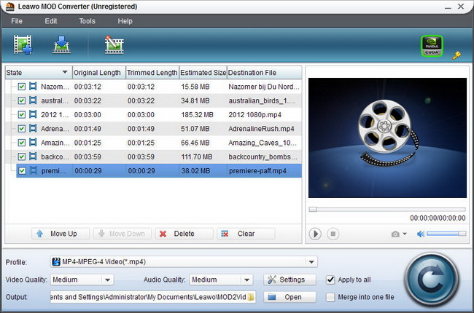Uncheck the premi... file checkbox
The height and width of the screenshot is (313, 474).
point(22,171)
